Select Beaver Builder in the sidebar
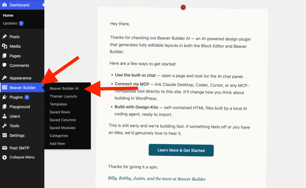Screen dimensions: 306x188 [22, 88]
